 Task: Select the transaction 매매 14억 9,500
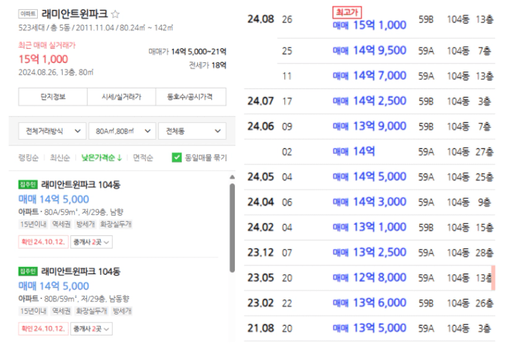coord(369,51)
